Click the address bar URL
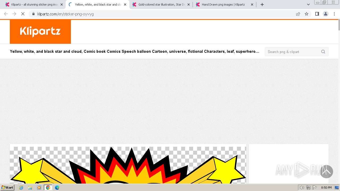The image size is (340, 191). pyautogui.click(x=65, y=14)
